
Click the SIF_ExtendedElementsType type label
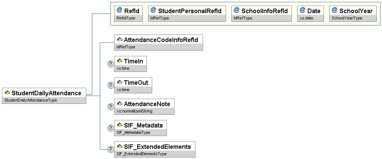pos(142,154)
